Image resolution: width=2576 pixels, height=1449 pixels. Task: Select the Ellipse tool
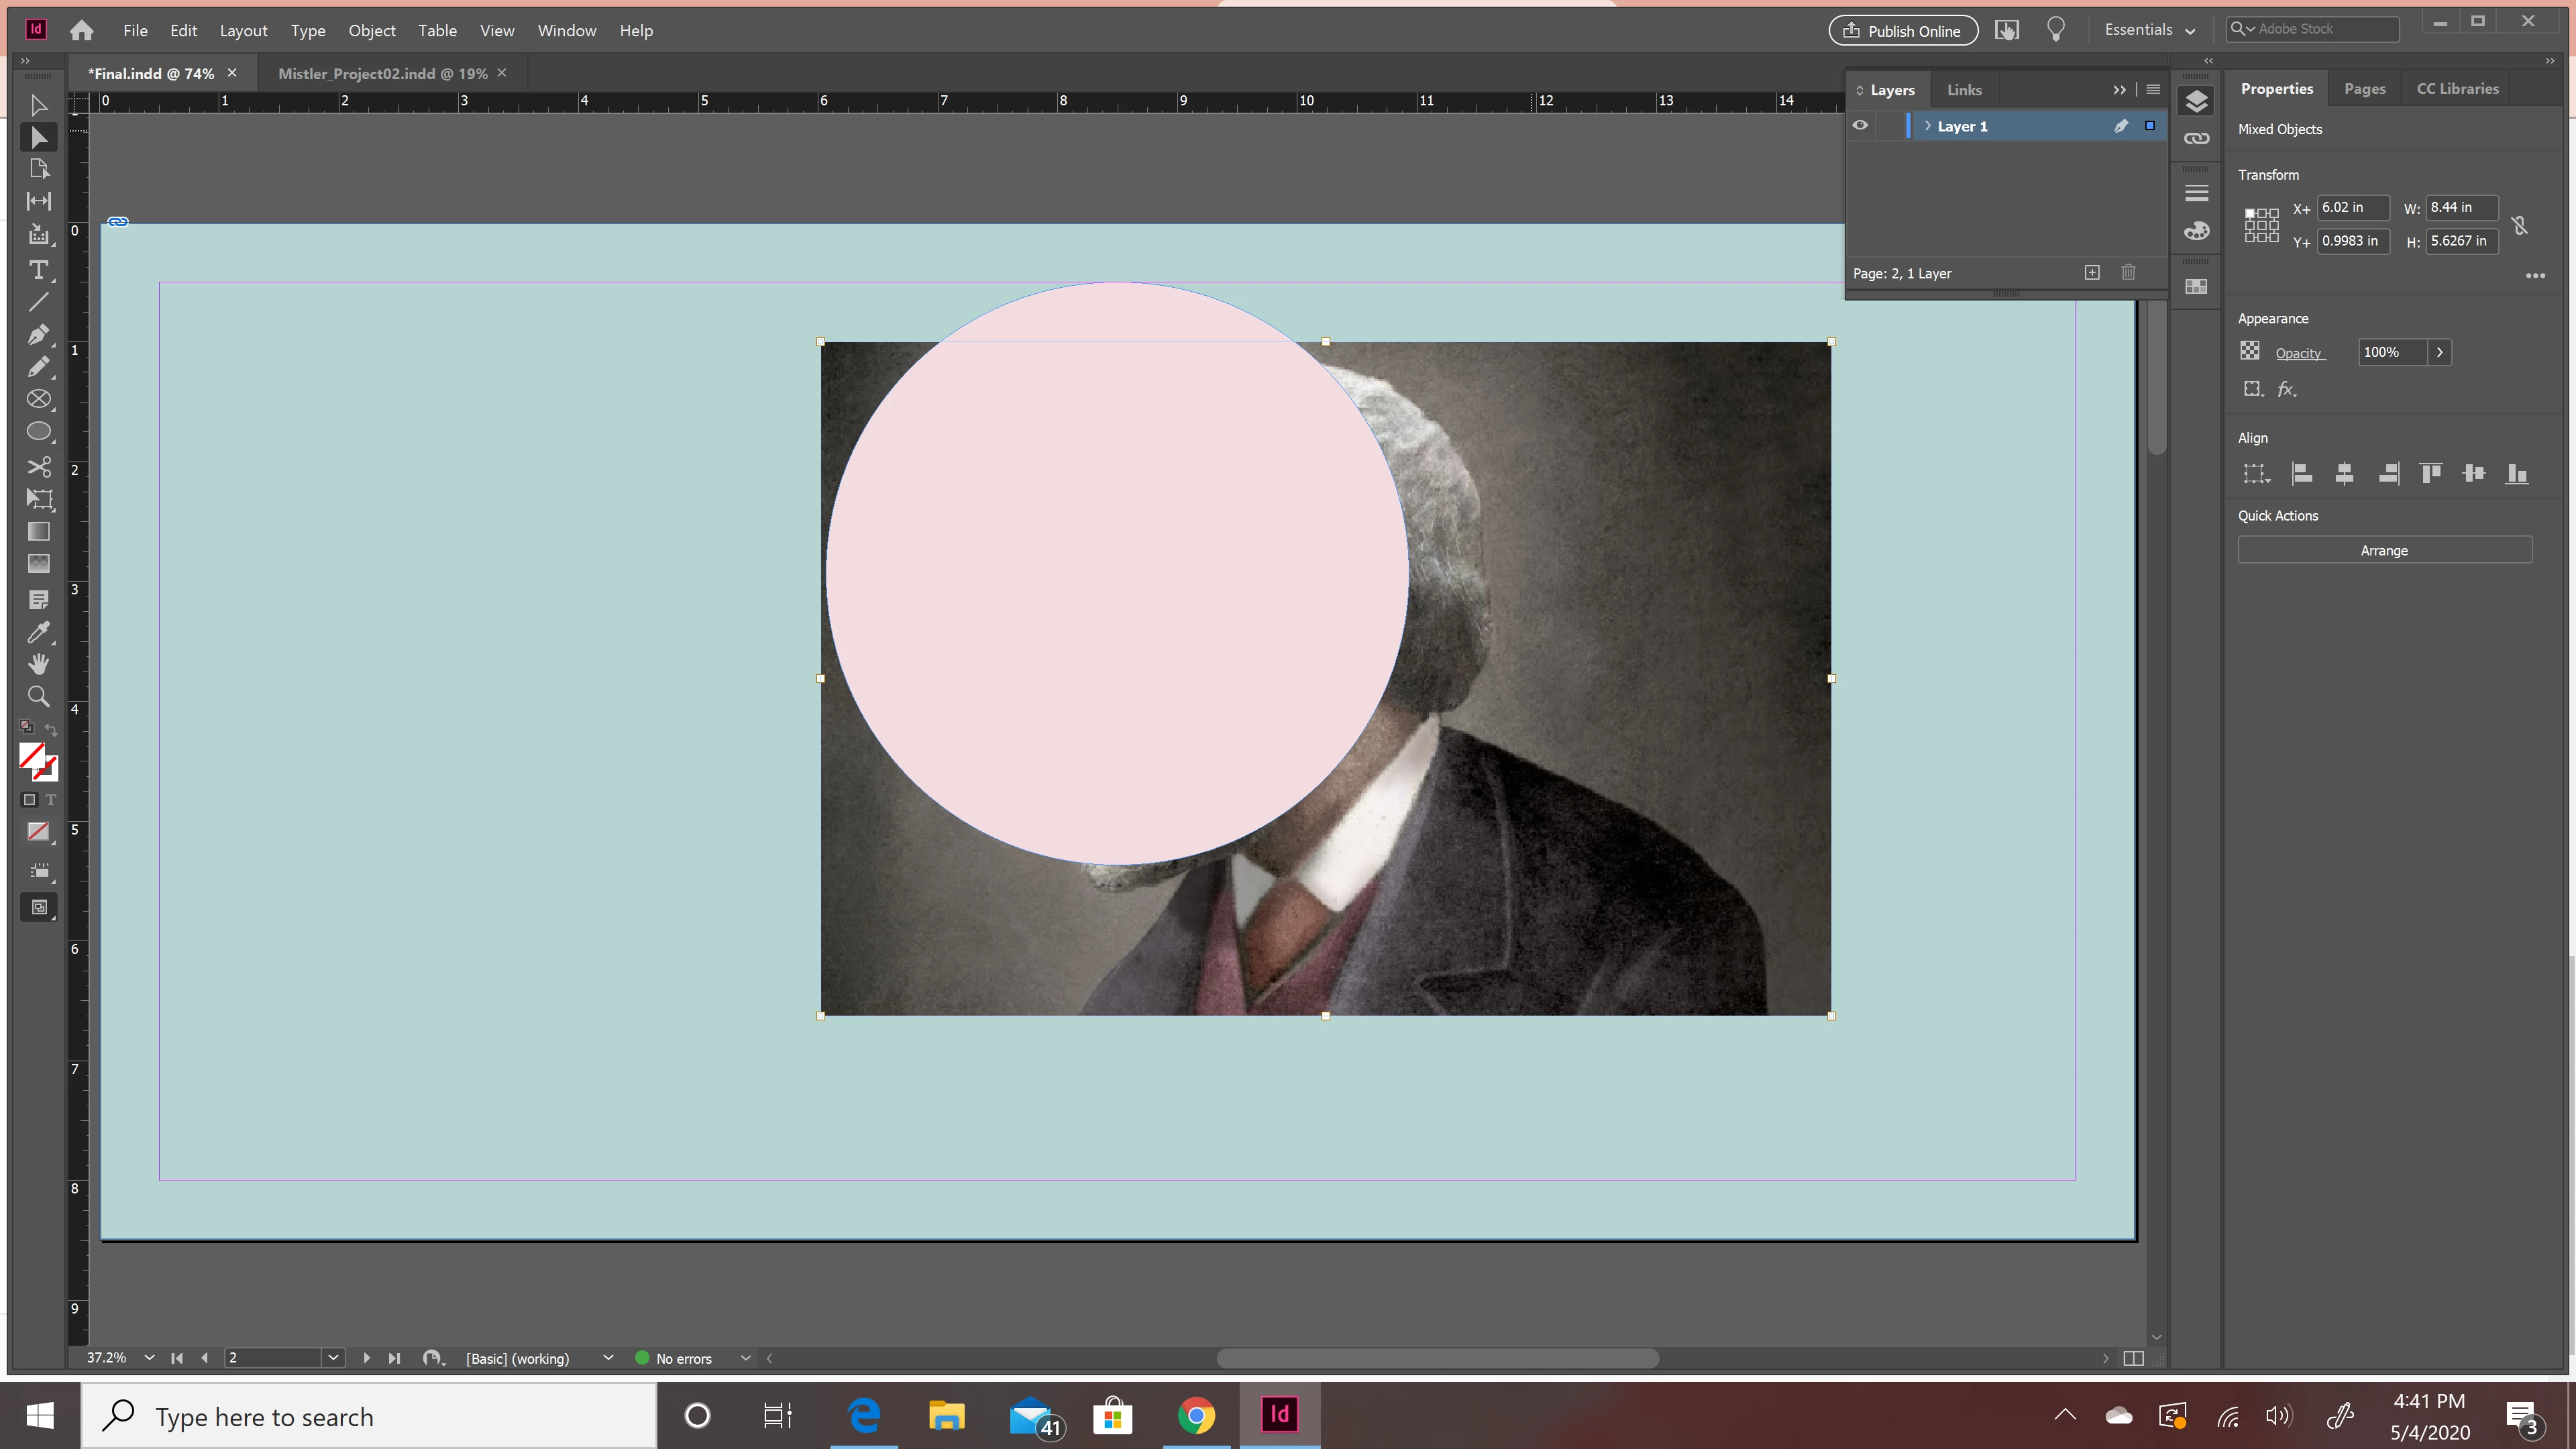[38, 432]
